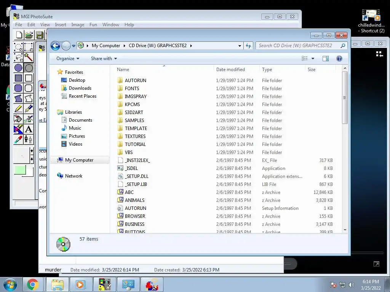This screenshot has height=292, width=390.
Task: Decrease brush size with down arrow
Action: (x=32, y=159)
